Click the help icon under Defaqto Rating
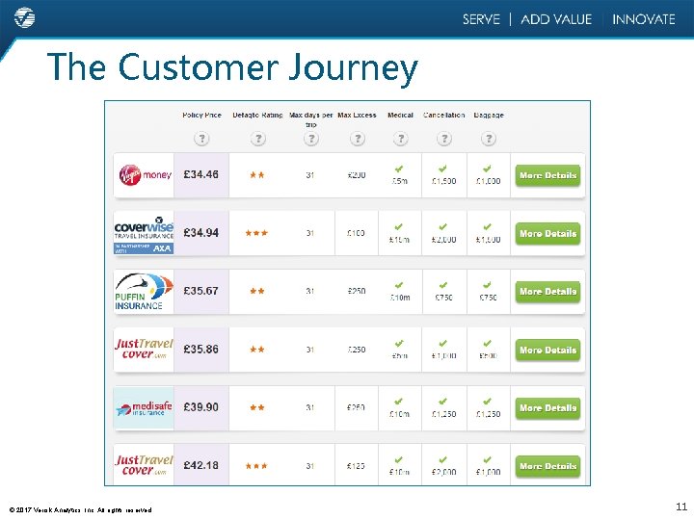Viewport: 694px width, 520px height. (x=258, y=139)
